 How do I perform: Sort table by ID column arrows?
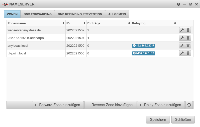(x=85, y=23)
